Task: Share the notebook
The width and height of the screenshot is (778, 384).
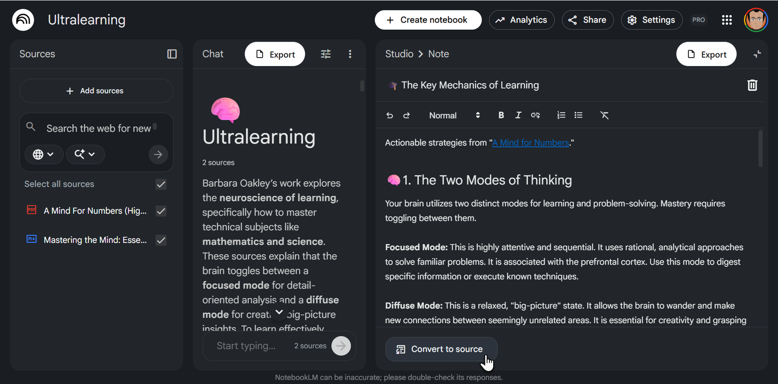Action: [x=588, y=20]
